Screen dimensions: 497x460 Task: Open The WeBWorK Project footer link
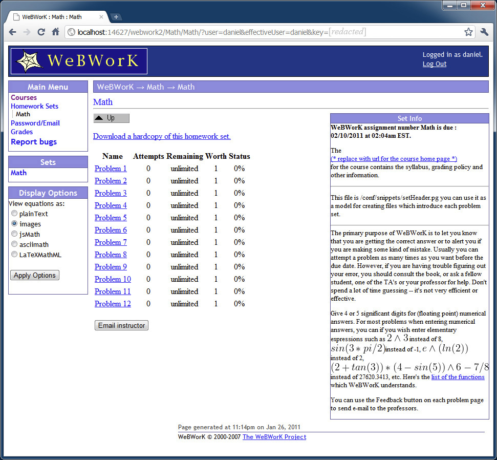[x=274, y=437]
